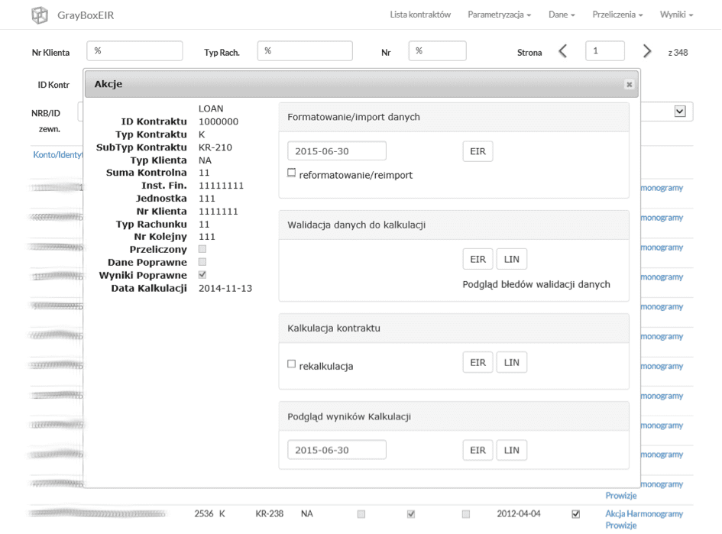
Task: Go to previous page with left arrow
Action: (x=562, y=51)
